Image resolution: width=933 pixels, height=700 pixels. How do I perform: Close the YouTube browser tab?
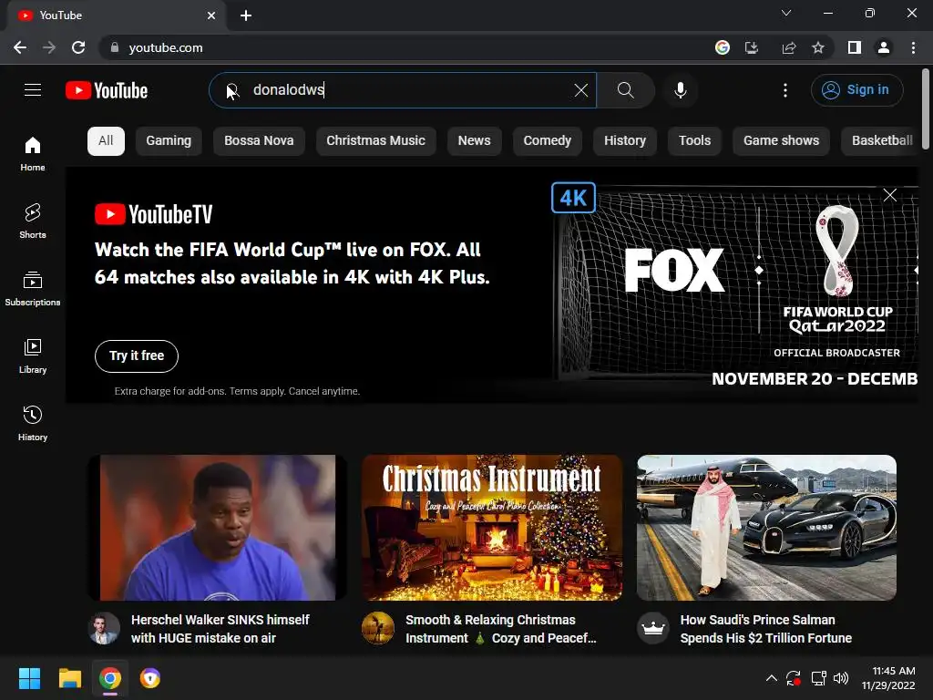click(211, 15)
